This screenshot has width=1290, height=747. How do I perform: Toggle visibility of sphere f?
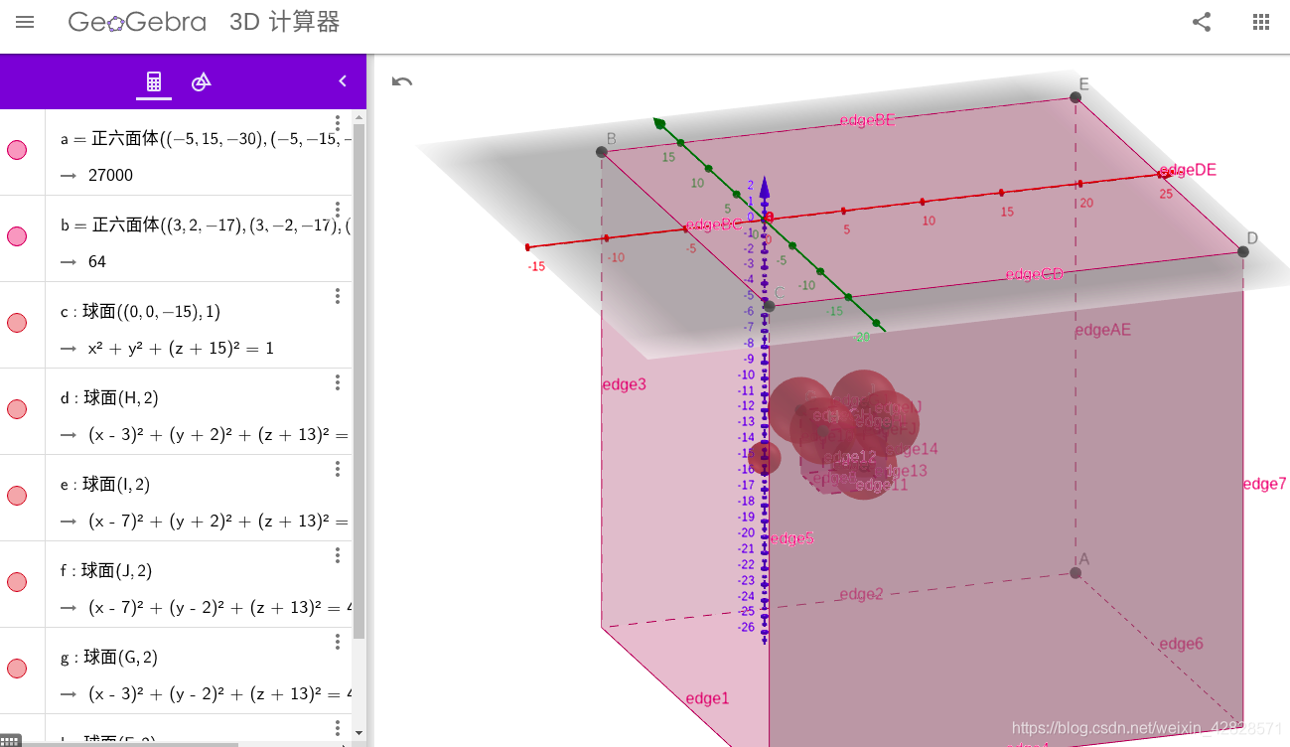[17, 582]
